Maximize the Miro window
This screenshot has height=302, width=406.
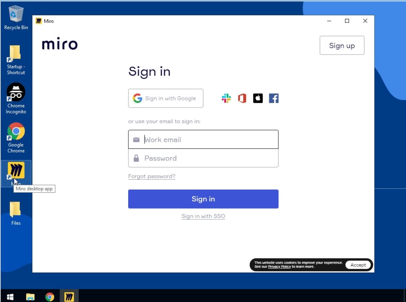pyautogui.click(x=347, y=21)
